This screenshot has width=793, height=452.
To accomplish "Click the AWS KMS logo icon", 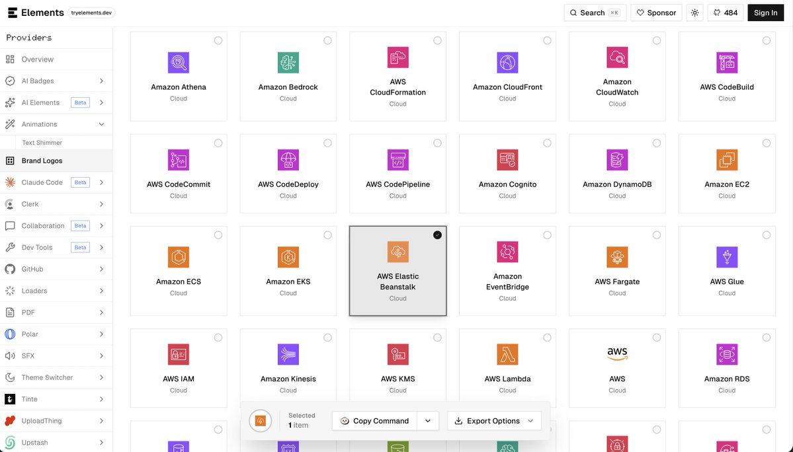I will click(x=397, y=355).
